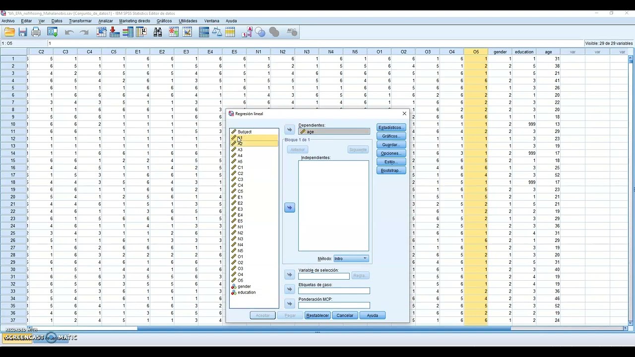Undo the last action in toolbar
Viewport: 635px width, 357px height.
pos(69,33)
